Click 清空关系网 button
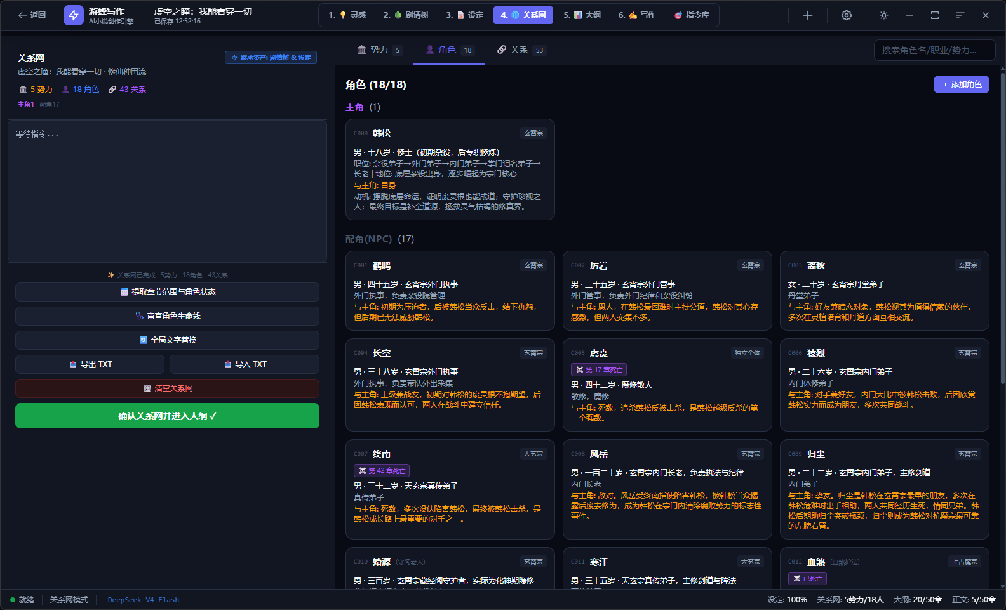 click(167, 388)
